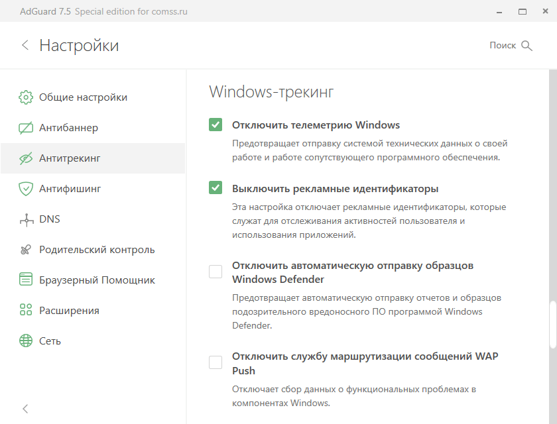This screenshot has width=557, height=424.
Task: Go back using arrow beside Настройки
Action: coord(25,45)
